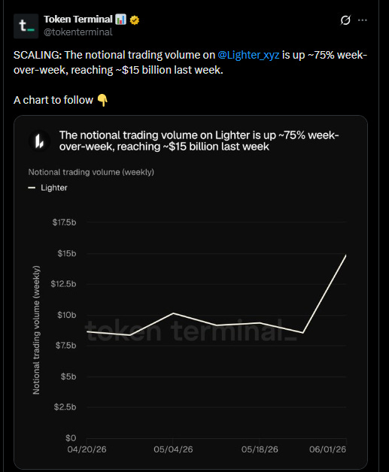Click the Grok slashed-circle icon

(x=345, y=20)
